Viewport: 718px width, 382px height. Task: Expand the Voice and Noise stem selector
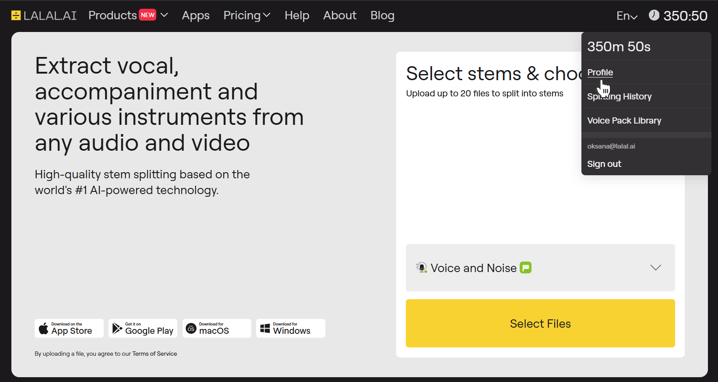tap(655, 268)
